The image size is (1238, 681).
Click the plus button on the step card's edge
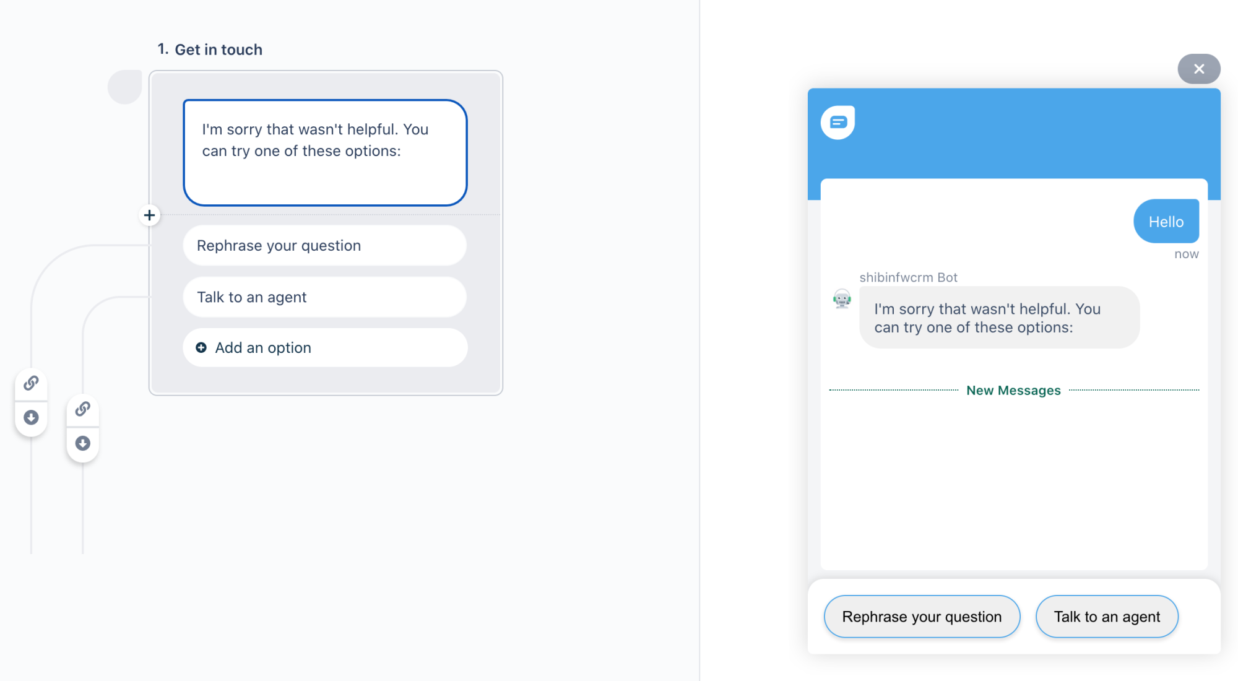click(149, 215)
